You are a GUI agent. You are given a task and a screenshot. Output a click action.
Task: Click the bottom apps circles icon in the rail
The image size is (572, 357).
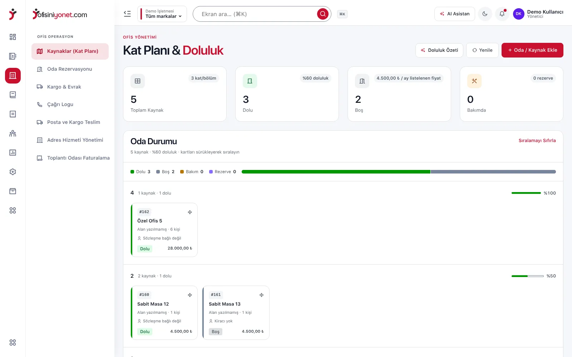[13, 343]
